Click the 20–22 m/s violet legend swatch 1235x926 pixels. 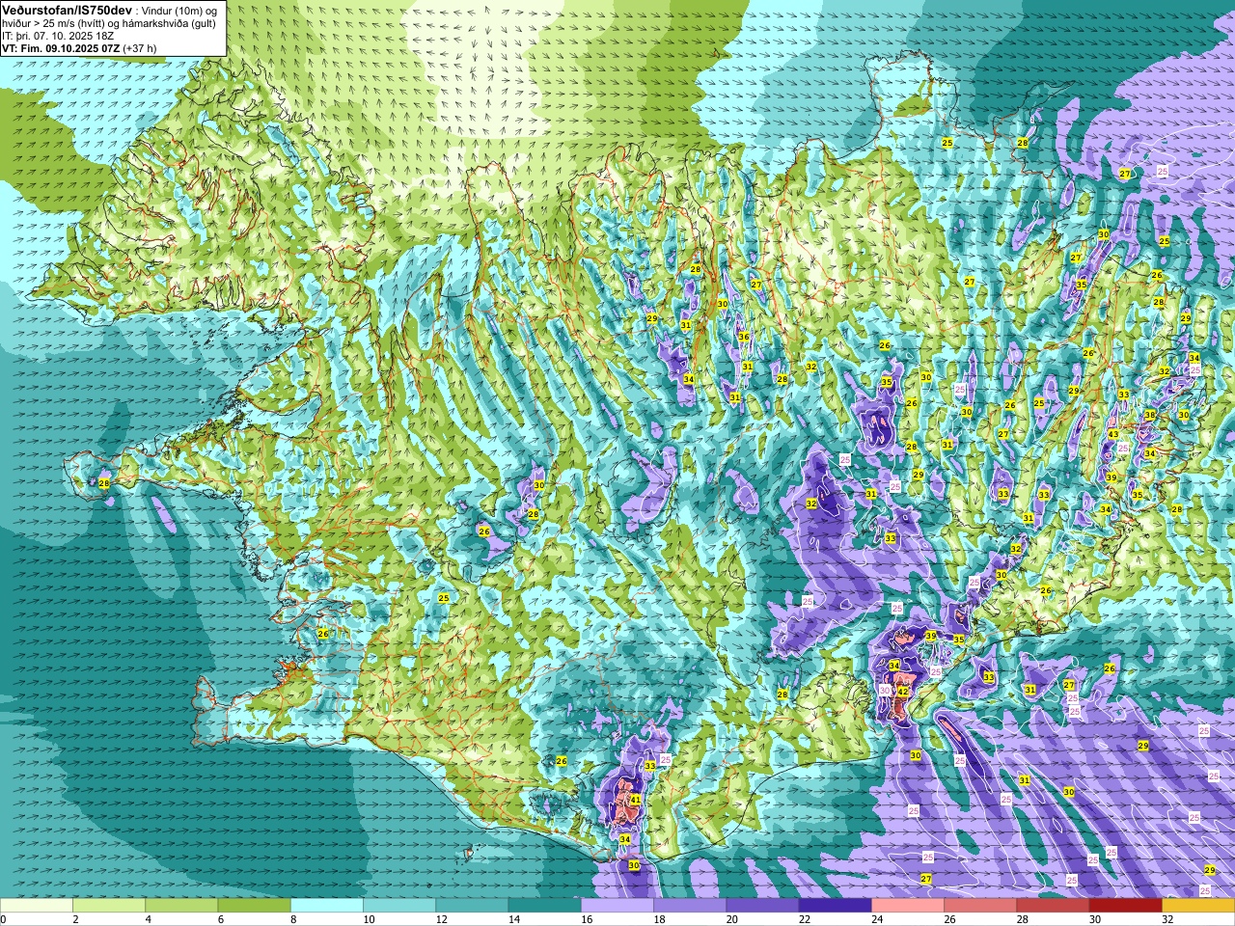[762, 906]
